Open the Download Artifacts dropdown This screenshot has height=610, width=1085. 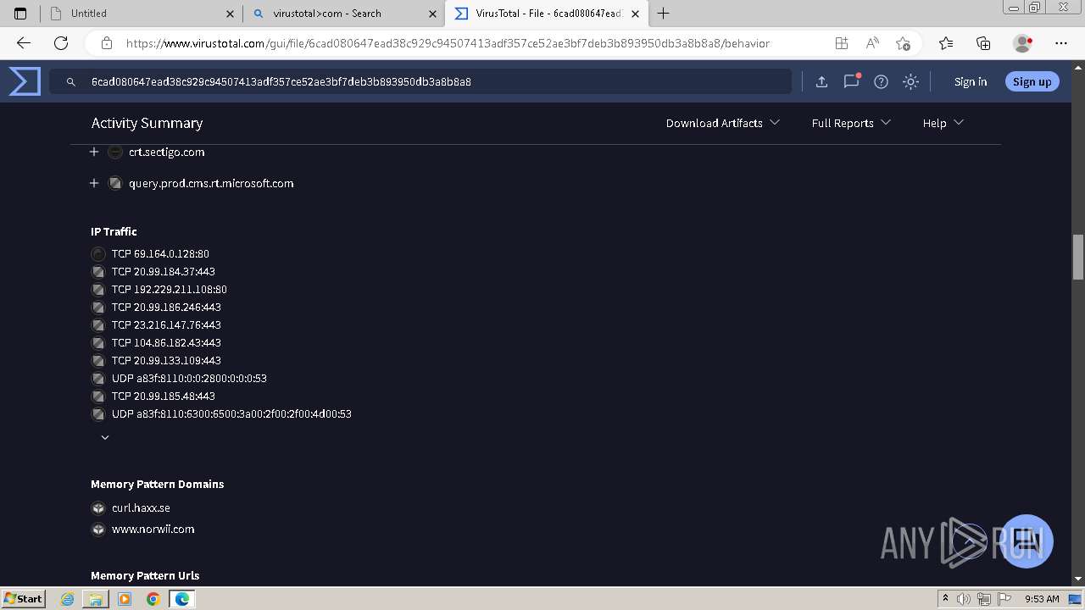click(723, 123)
